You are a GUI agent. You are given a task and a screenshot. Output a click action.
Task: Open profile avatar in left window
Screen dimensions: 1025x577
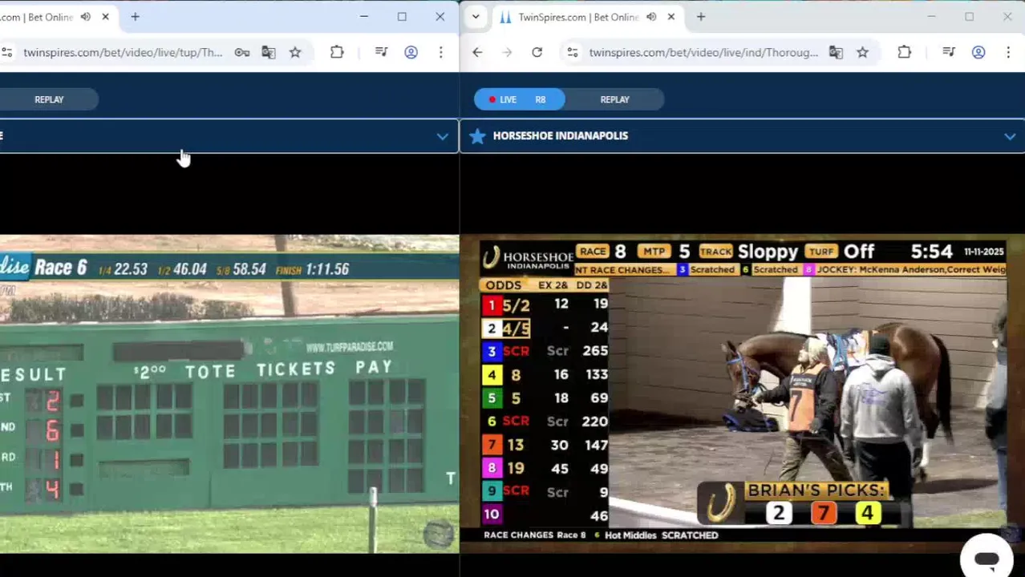click(411, 52)
